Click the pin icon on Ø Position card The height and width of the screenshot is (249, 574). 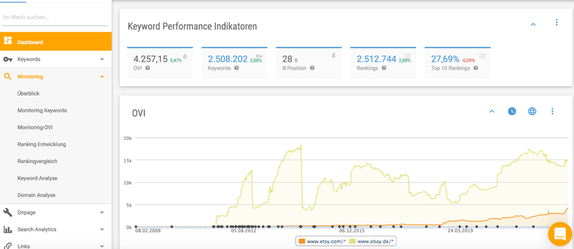pyautogui.click(x=333, y=56)
